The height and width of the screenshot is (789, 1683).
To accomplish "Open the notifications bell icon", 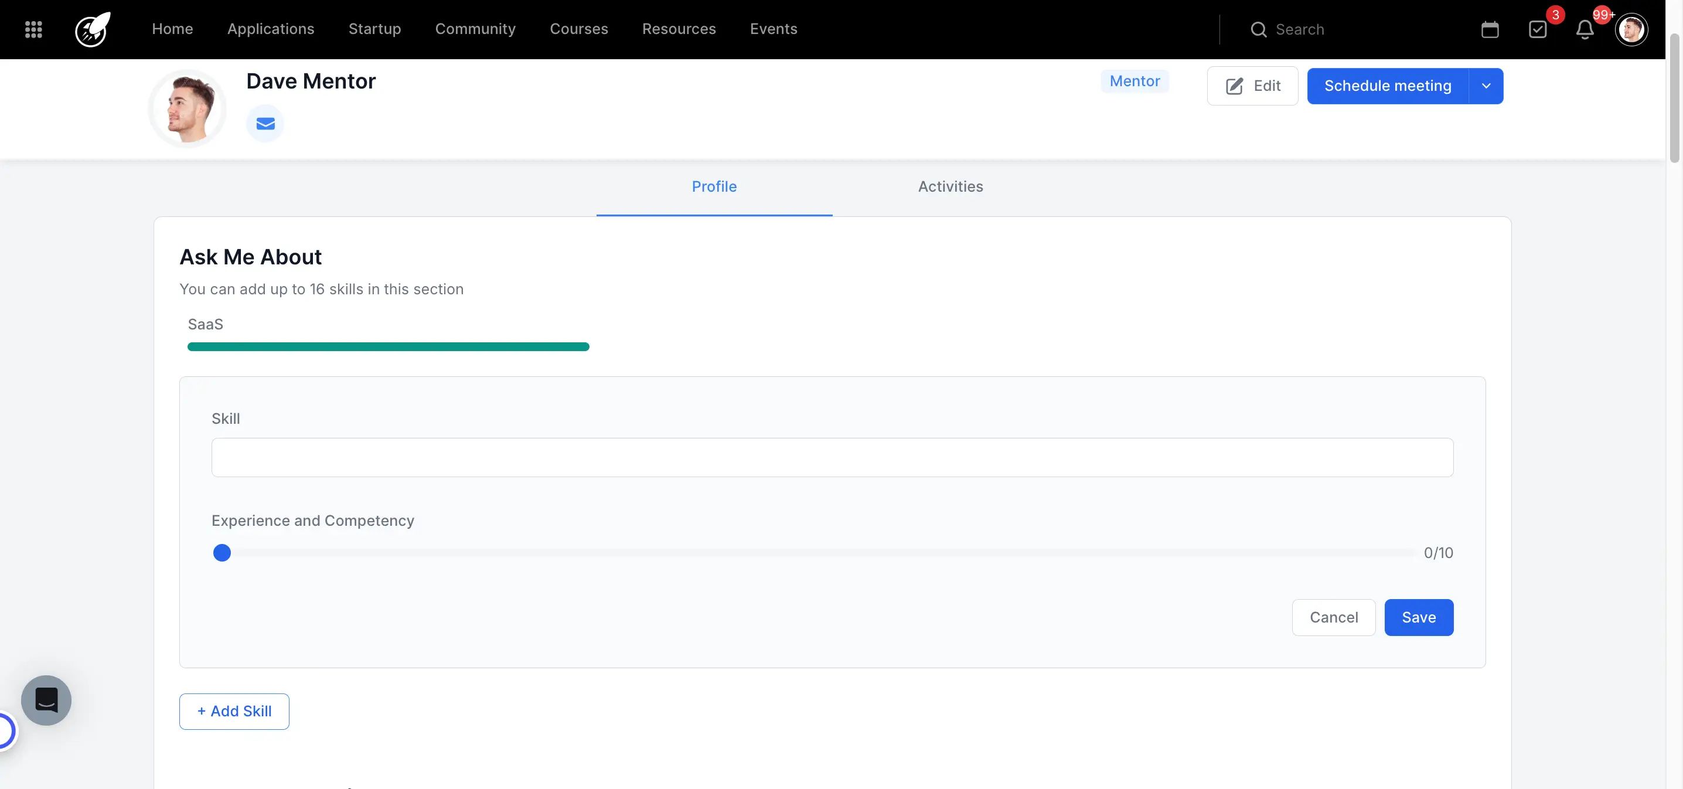I will 1585,29.
